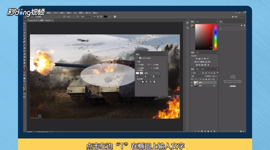The height and width of the screenshot is (150, 270).
Task: Toggle the Character panel from options bar
Action: pos(115,17)
